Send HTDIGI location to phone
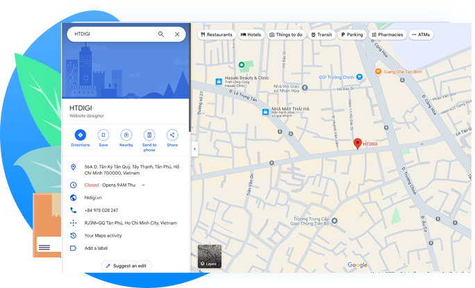The height and width of the screenshot is (288, 475). point(149,135)
